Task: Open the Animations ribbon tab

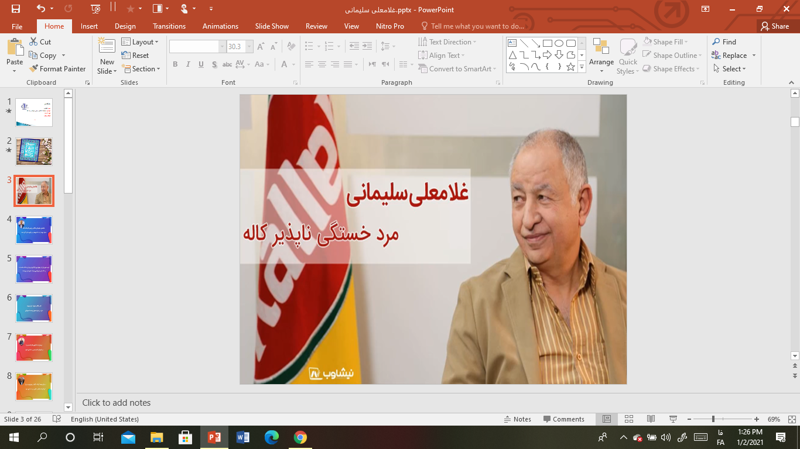Action: click(x=220, y=26)
